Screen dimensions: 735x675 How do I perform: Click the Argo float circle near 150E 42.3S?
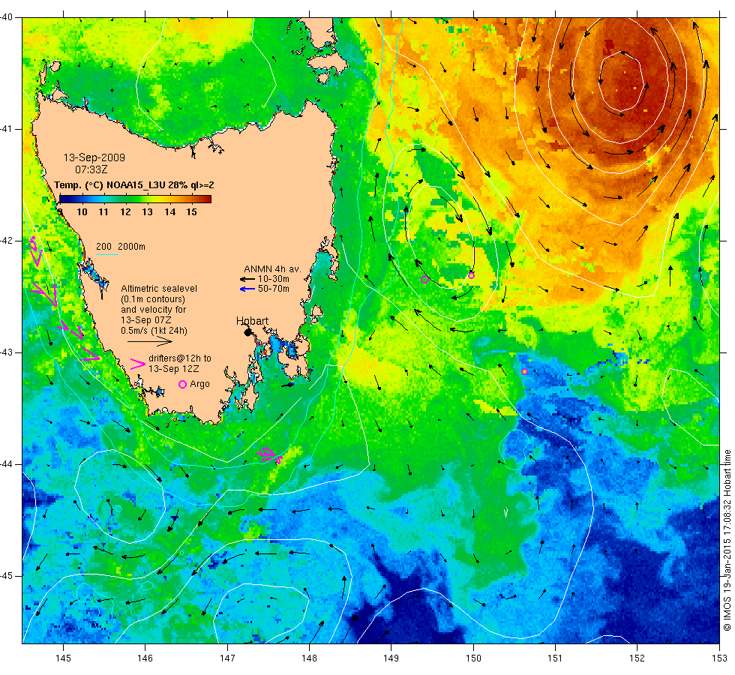(472, 275)
